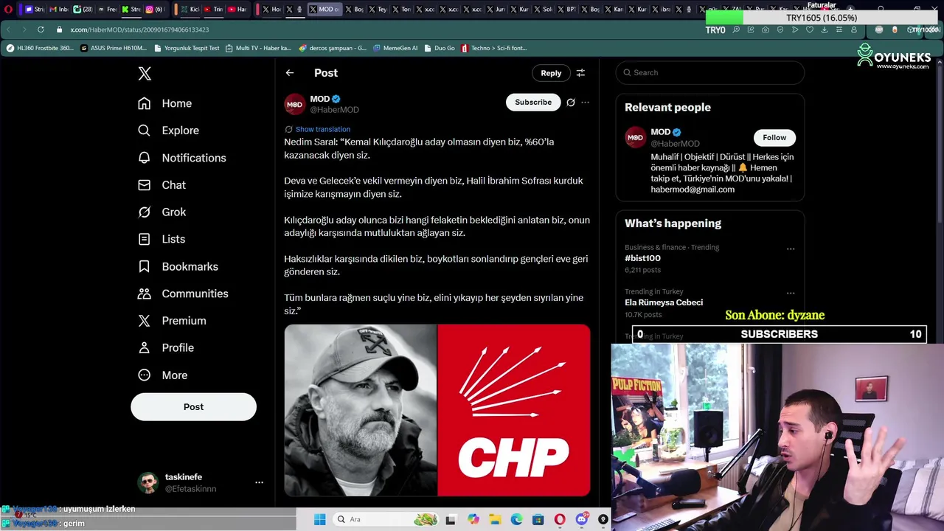Open Grok in the sidebar
944x531 pixels.
[162, 212]
